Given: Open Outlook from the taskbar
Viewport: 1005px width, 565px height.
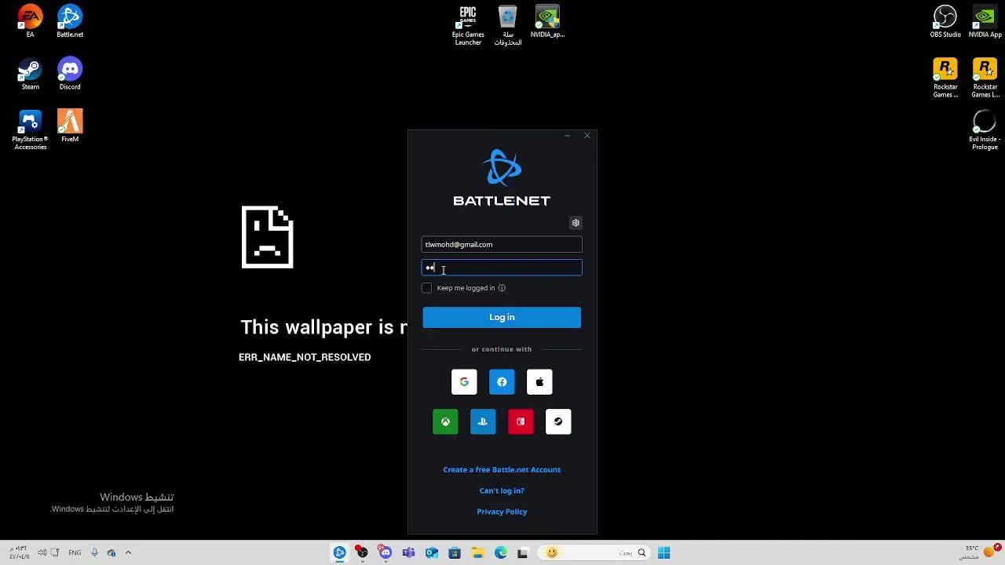Looking at the screenshot, I should coord(431,553).
